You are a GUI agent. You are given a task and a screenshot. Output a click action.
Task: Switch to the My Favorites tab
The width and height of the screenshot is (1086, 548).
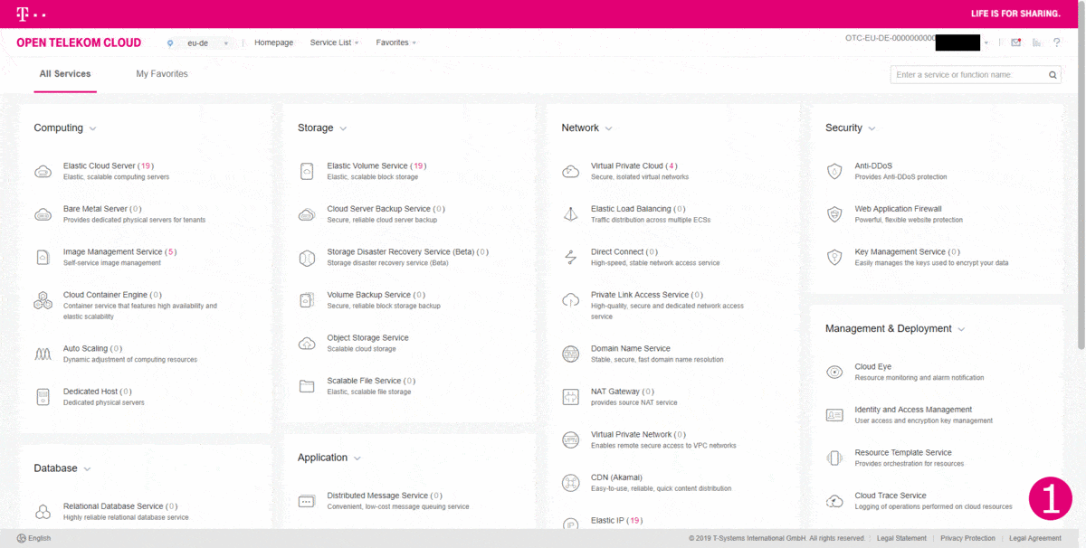pos(162,74)
